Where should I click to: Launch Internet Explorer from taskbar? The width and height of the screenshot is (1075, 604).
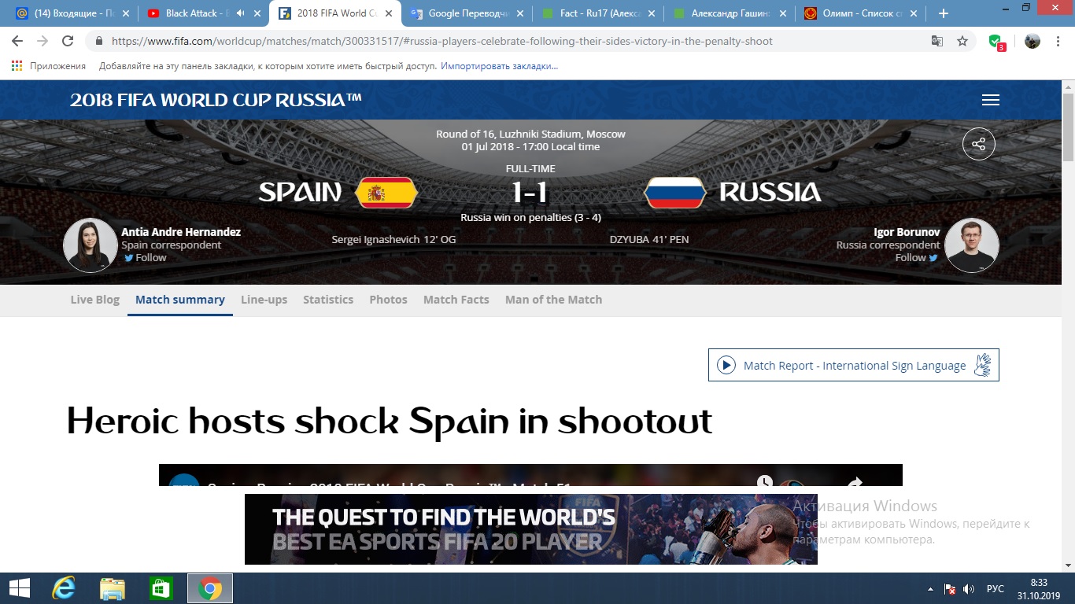point(64,588)
